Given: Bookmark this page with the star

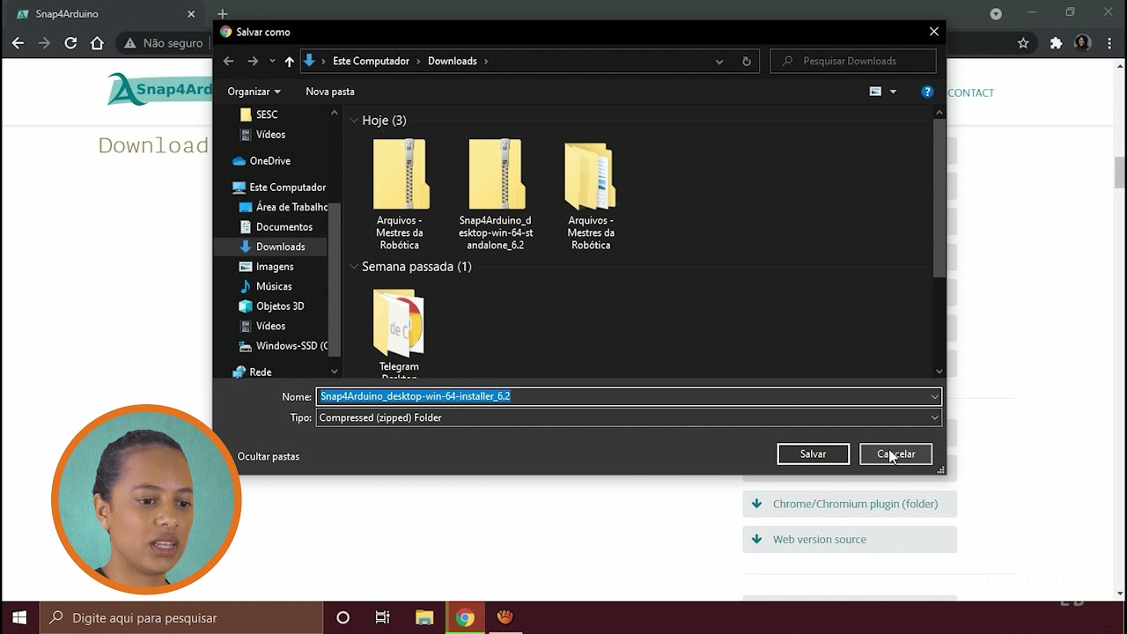Looking at the screenshot, I should [1023, 43].
